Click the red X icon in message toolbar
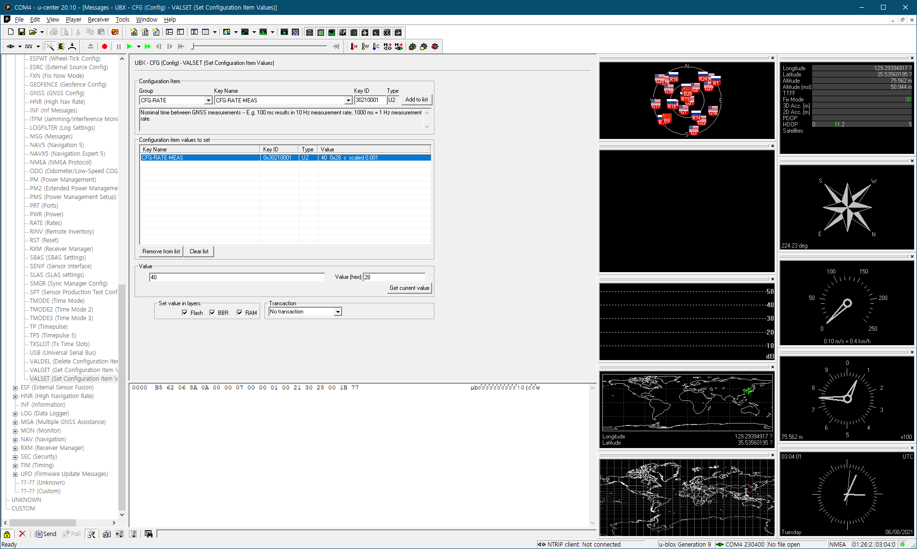Screen dimensions: 917x549 (22, 534)
